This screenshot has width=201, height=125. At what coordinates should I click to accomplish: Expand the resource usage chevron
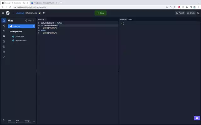click(34, 122)
